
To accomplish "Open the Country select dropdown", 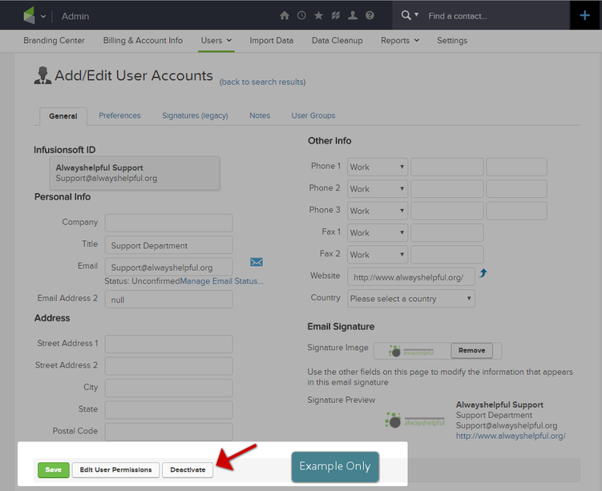I will (410, 299).
